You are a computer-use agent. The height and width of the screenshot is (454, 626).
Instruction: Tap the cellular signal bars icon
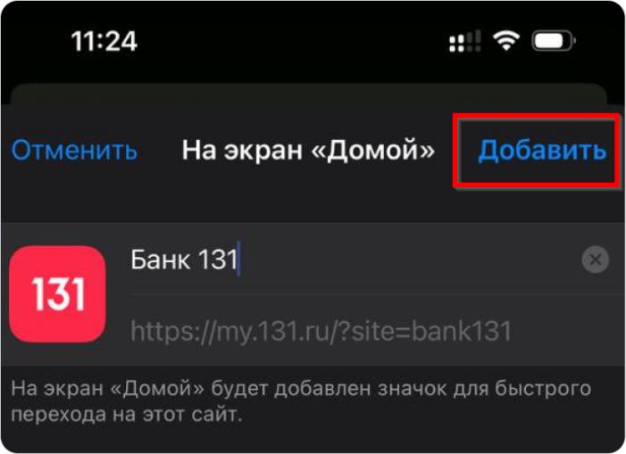[x=464, y=41]
